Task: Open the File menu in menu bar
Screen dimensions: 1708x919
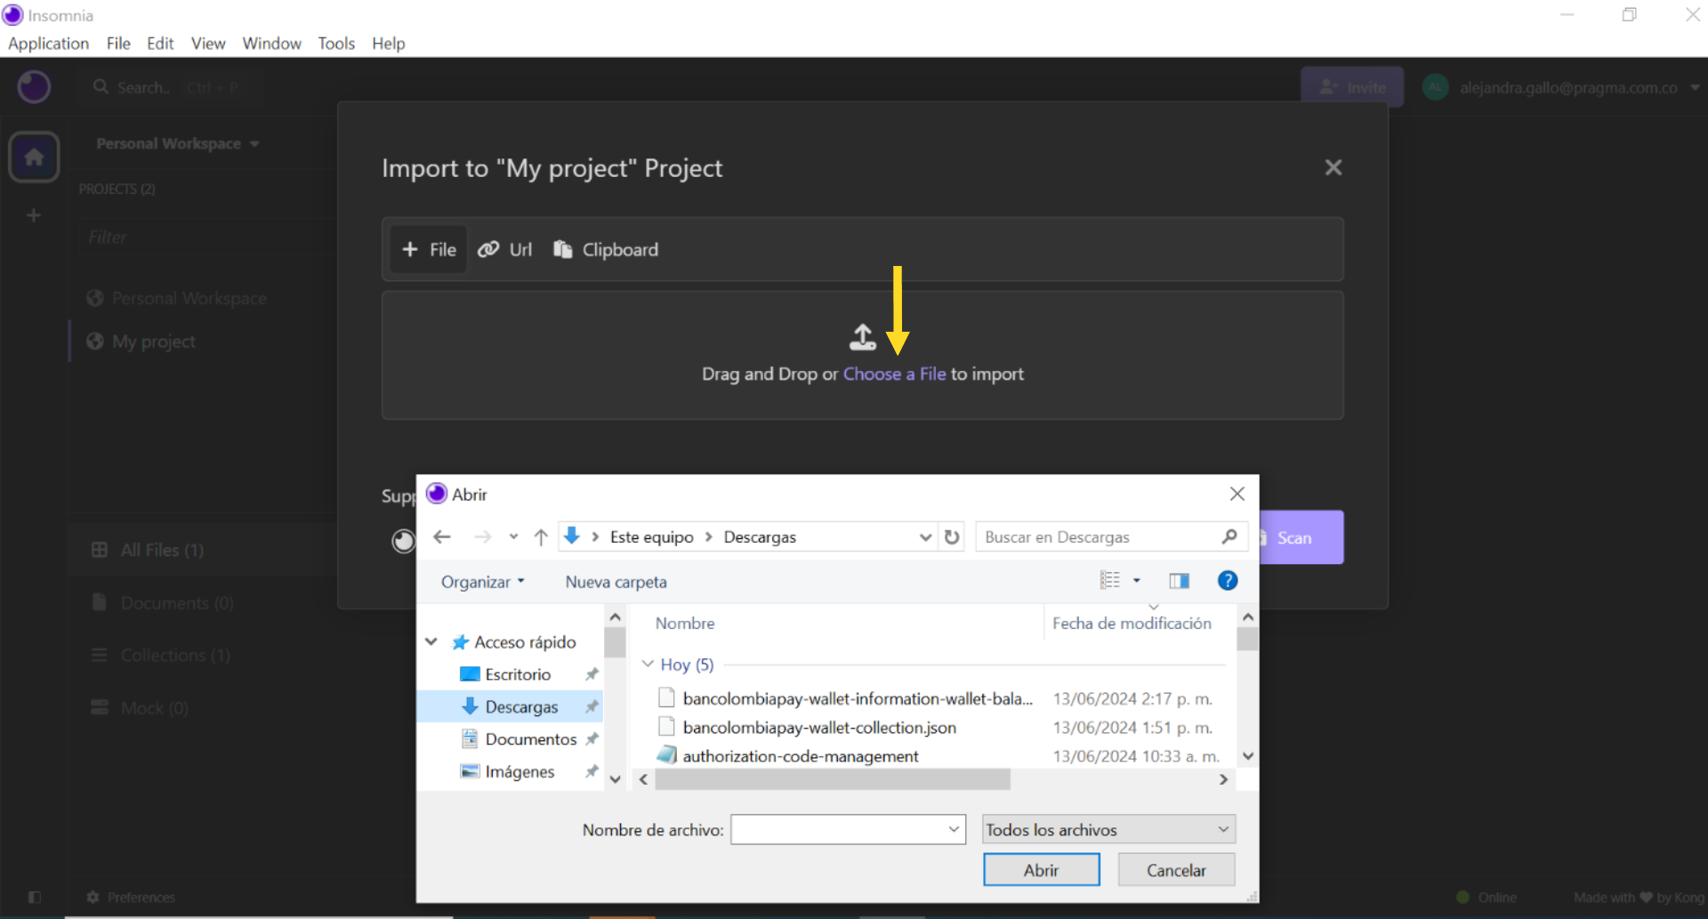Action: pyautogui.click(x=118, y=43)
